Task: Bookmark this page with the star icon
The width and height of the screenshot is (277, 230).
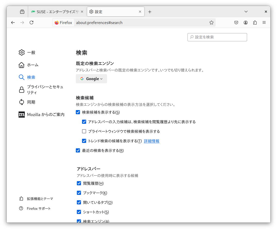Action: point(211,22)
